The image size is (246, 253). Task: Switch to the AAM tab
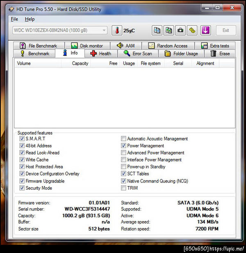pyautogui.click(x=126, y=46)
